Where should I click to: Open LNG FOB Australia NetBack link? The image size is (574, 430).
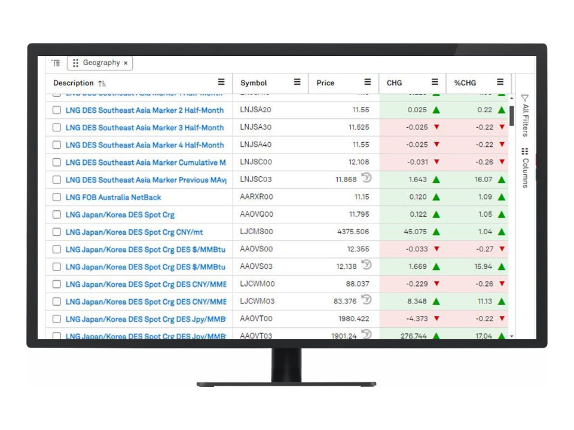[114, 197]
